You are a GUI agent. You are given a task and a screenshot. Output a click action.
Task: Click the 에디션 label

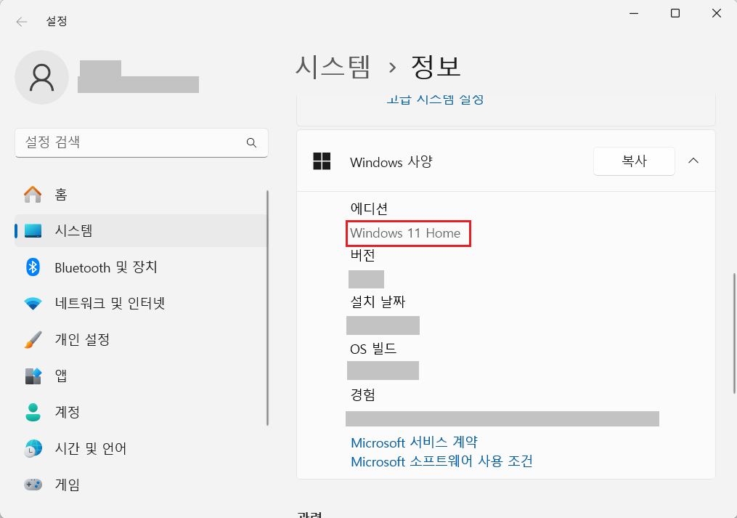(369, 209)
